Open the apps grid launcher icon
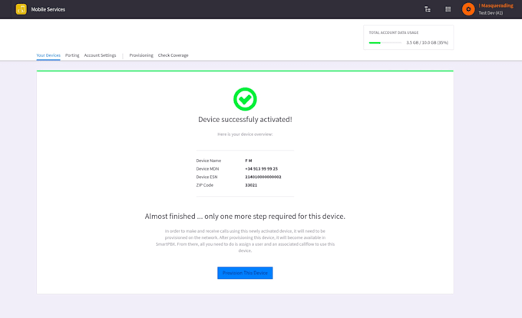This screenshot has width=522, height=318. click(448, 9)
